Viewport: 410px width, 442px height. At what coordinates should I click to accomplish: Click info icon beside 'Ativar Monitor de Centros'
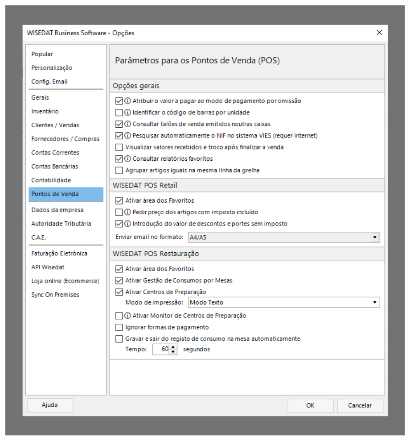(x=127, y=316)
